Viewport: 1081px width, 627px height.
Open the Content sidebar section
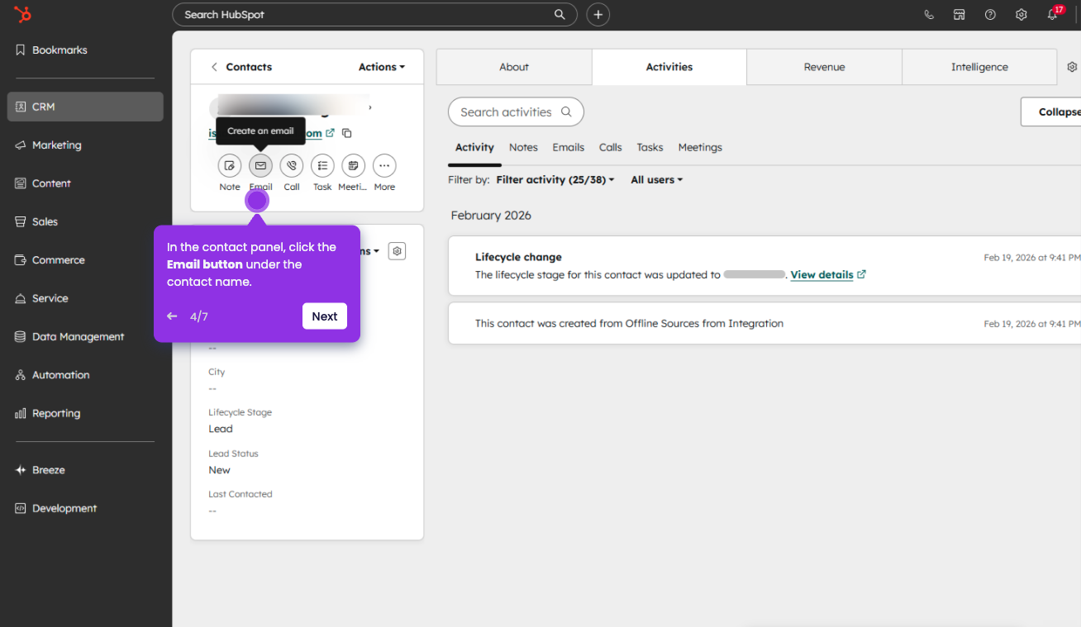click(85, 183)
